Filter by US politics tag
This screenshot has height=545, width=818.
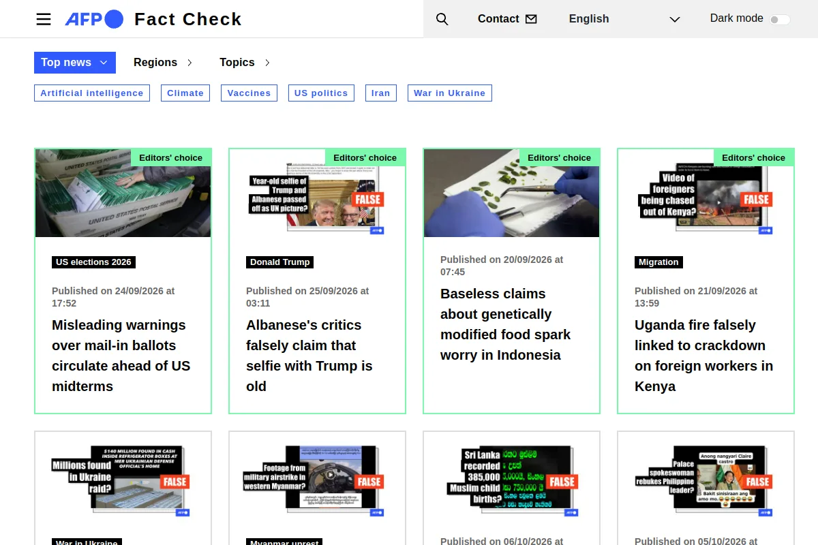click(321, 93)
